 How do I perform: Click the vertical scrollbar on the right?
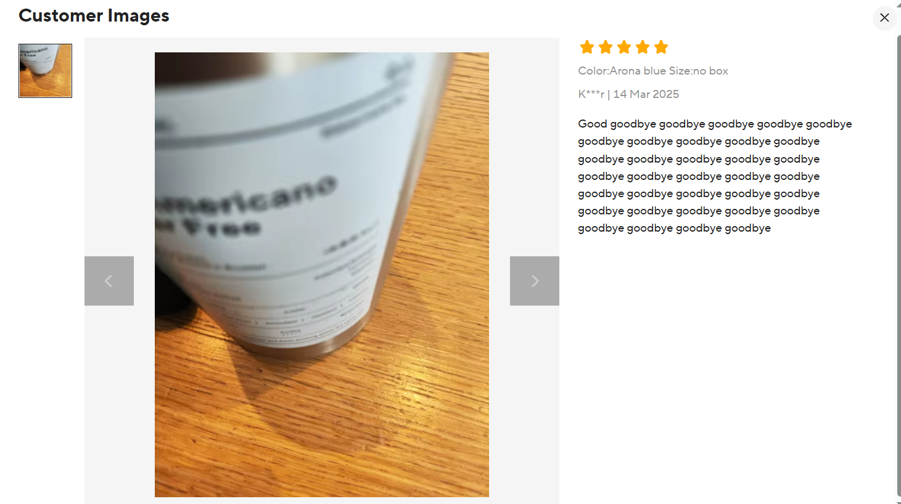pyautogui.click(x=899, y=265)
